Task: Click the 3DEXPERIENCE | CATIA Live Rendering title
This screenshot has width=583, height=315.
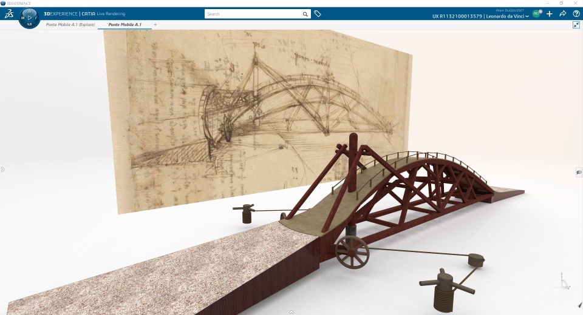Action: coord(84,14)
